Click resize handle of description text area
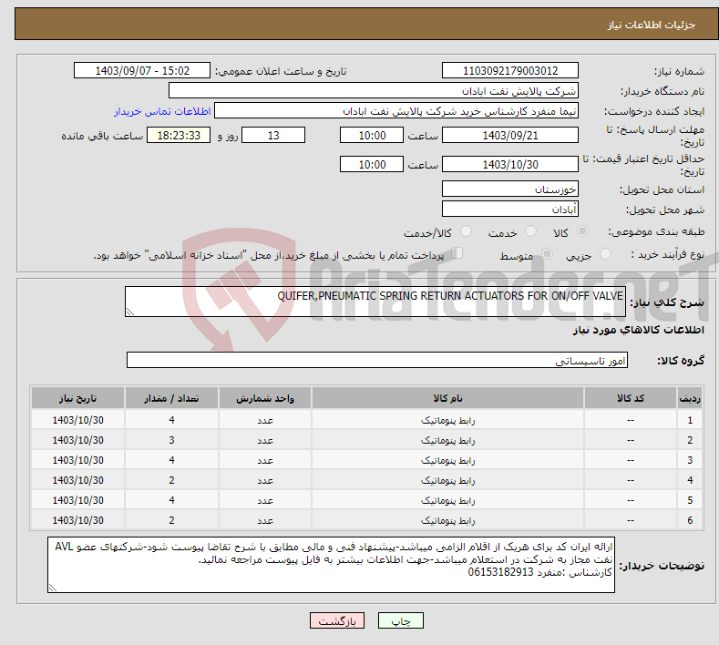This screenshot has width=719, height=645. coord(130,312)
